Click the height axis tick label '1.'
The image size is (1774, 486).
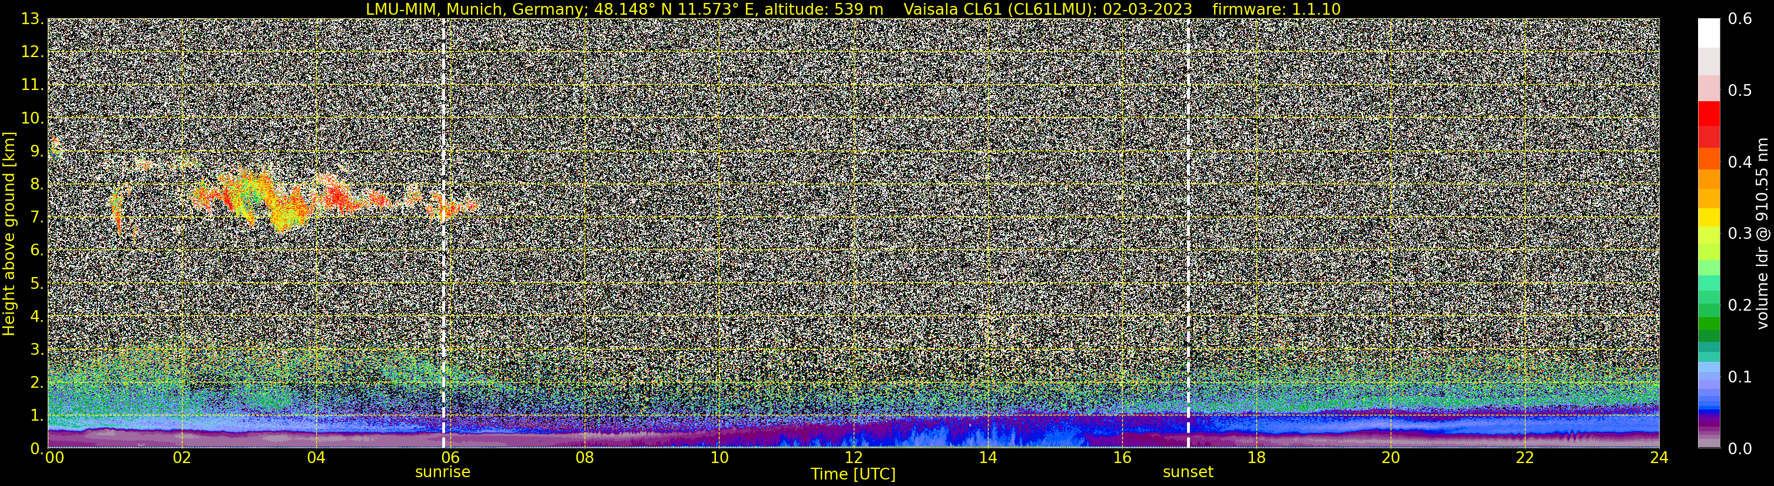coord(37,415)
